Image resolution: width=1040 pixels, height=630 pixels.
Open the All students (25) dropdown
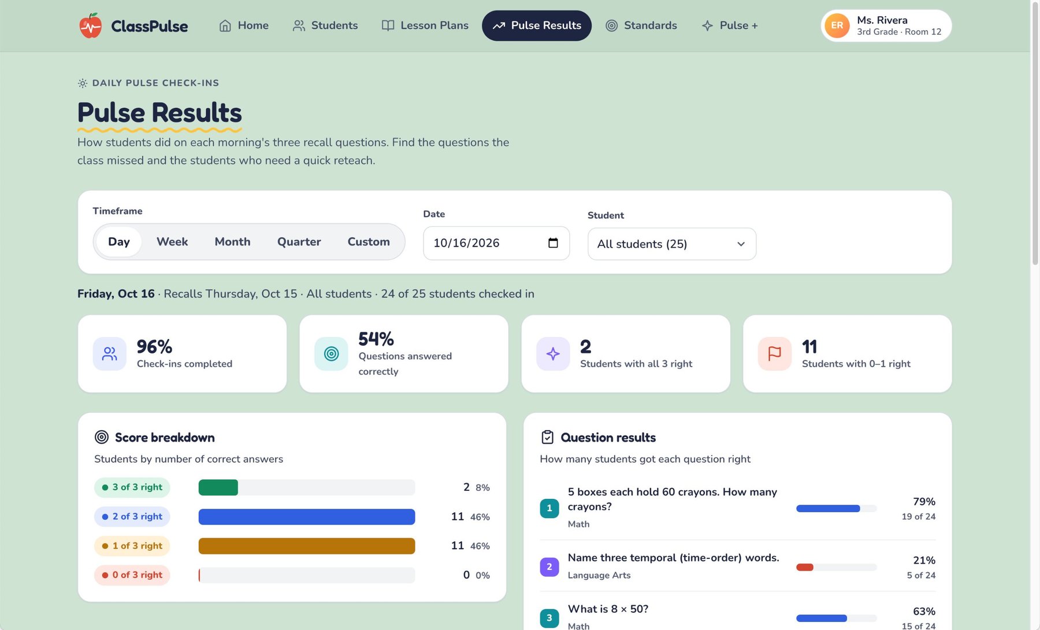[x=671, y=244]
